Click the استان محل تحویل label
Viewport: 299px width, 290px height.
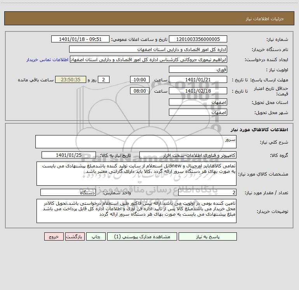tap(270, 103)
